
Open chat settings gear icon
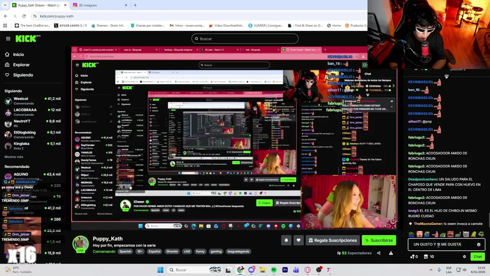pyautogui.click(x=464, y=256)
